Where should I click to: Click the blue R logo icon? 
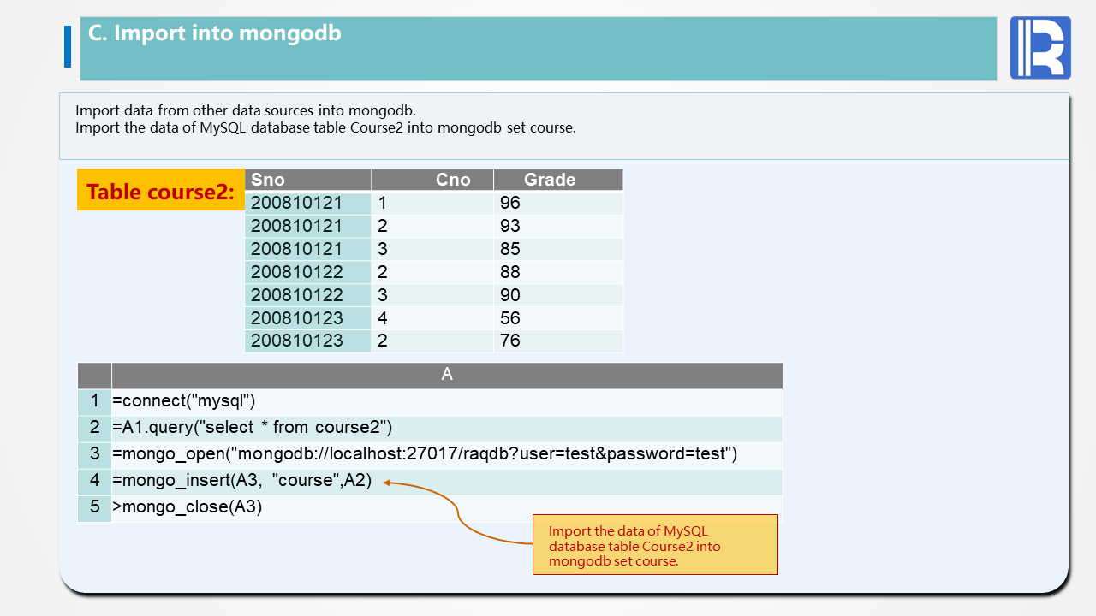1040,48
